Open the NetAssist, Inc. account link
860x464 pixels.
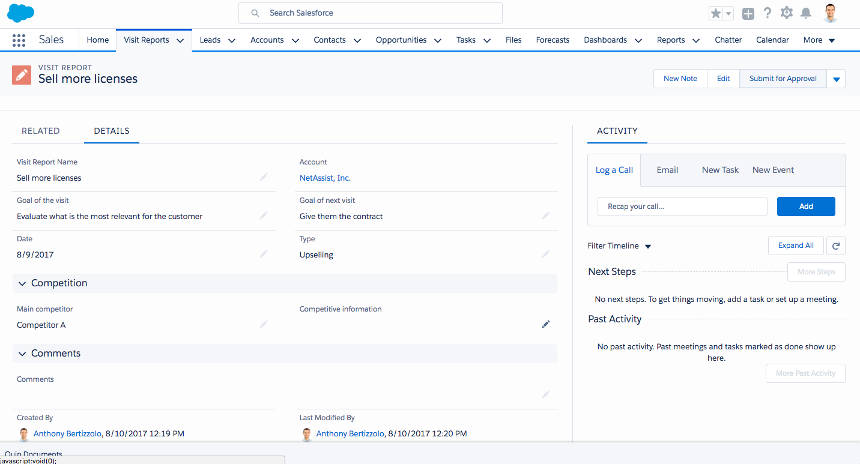pos(325,178)
